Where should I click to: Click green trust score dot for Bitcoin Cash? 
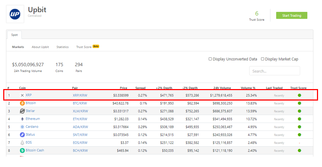(x=299, y=150)
